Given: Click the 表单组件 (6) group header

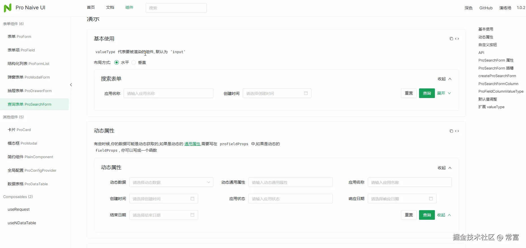Looking at the screenshot, I should click(x=13, y=24).
